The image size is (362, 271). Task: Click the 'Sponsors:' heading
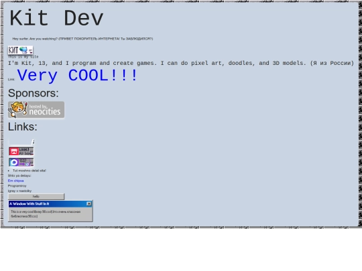pyautogui.click(x=34, y=93)
